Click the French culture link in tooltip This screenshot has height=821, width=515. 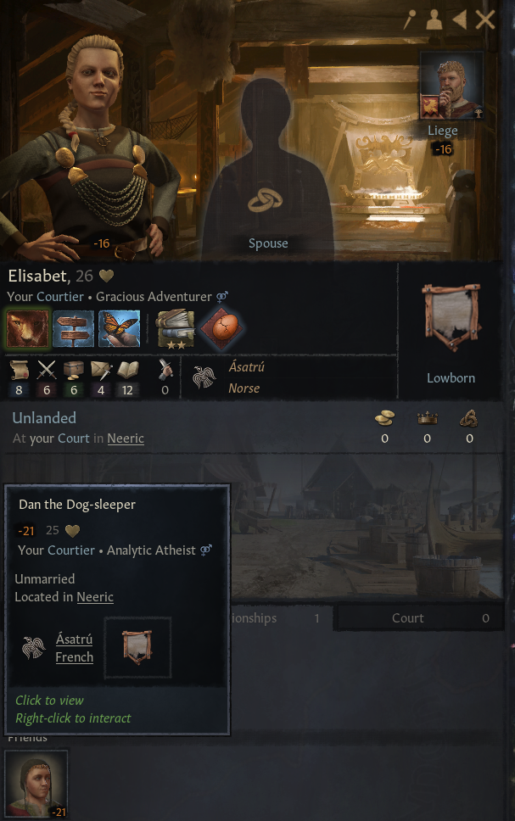click(x=75, y=657)
